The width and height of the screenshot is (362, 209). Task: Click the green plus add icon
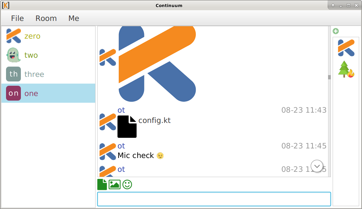click(336, 31)
